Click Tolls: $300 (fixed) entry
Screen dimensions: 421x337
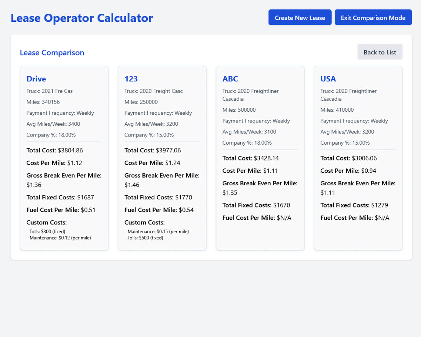[x=47, y=231]
